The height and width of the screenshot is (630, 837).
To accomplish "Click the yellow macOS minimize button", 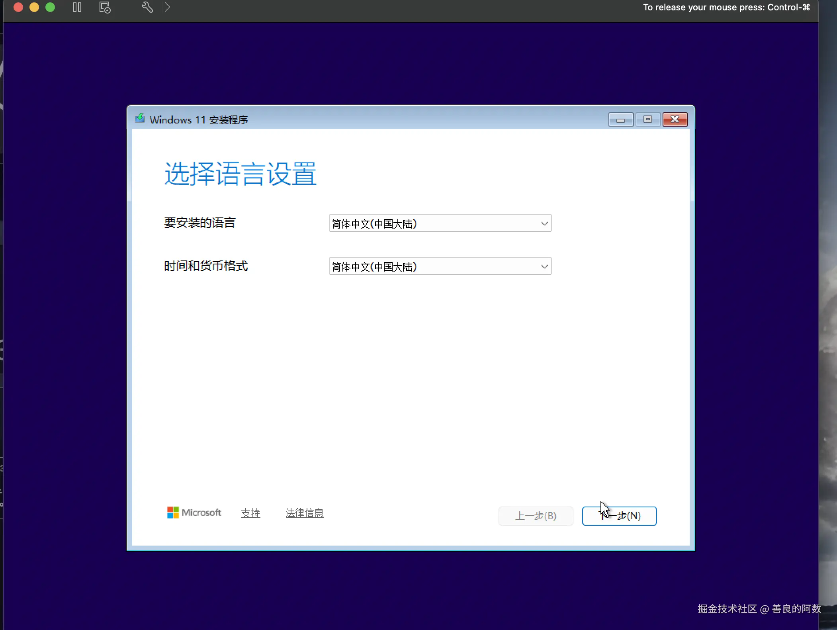I will click(x=34, y=7).
